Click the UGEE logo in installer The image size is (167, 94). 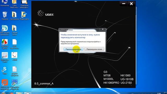point(46,13)
